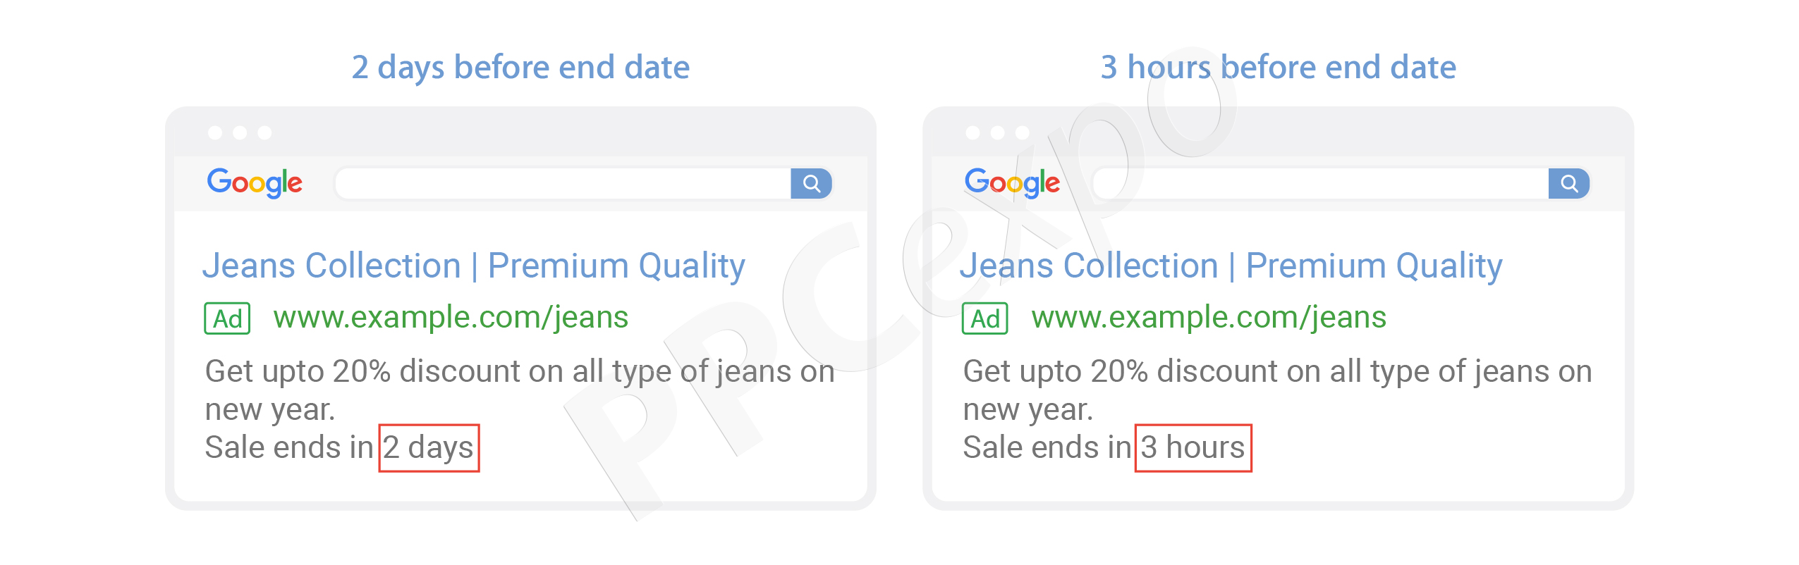Click the "2 days before end date" heading
The width and height of the screenshot is (1799, 565).
pos(520,68)
